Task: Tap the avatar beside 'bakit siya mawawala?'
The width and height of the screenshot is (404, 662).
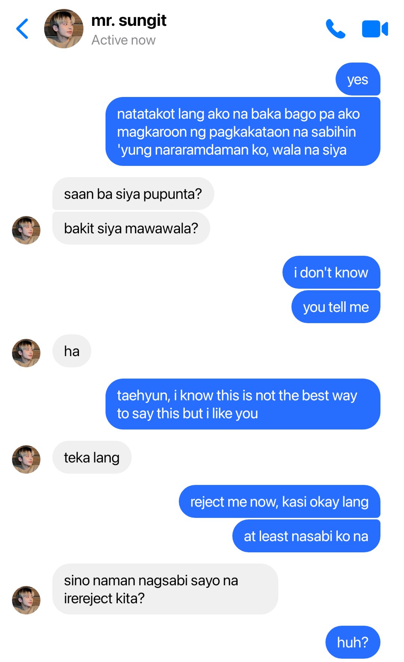Action: pos(26,230)
